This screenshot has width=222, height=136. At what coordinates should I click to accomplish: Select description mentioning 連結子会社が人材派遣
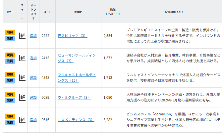point(173,58)
